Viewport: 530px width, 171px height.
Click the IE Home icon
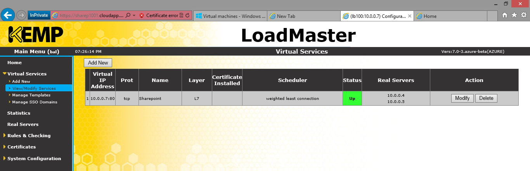505,15
